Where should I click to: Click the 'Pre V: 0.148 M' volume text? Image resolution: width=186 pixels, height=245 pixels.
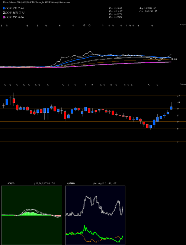point(148,11)
